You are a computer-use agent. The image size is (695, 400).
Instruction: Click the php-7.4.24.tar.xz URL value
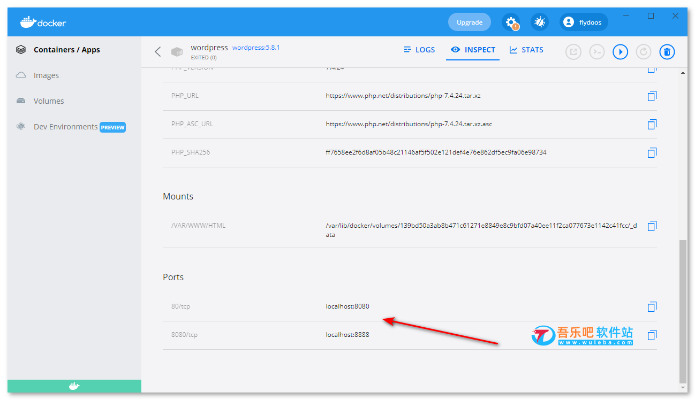pyautogui.click(x=403, y=96)
